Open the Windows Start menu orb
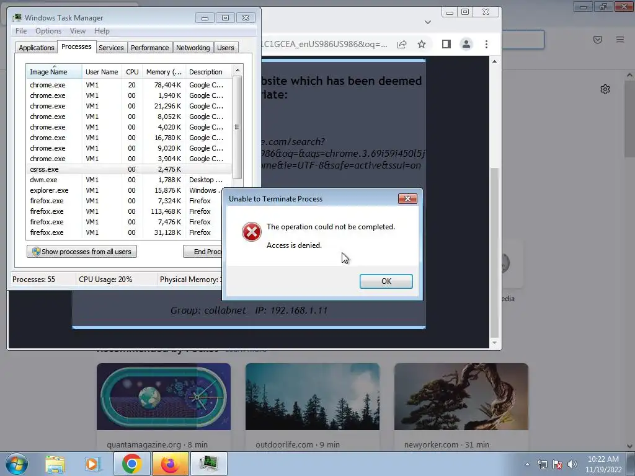Image resolution: width=635 pixels, height=476 pixels. (x=17, y=464)
